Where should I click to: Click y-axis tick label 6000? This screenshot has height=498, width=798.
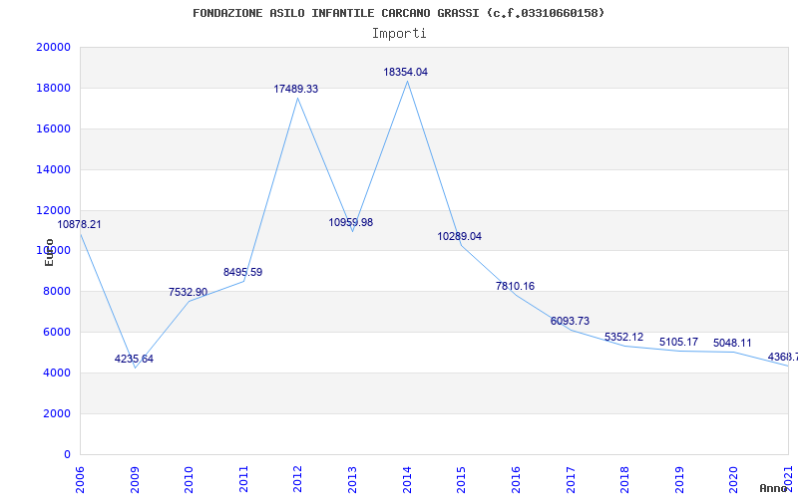57,332
